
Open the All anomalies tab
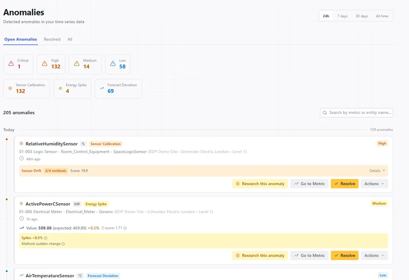click(70, 39)
